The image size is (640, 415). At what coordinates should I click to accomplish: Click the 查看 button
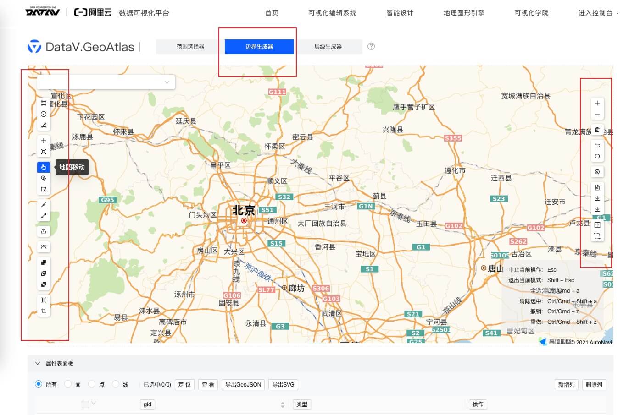208,385
